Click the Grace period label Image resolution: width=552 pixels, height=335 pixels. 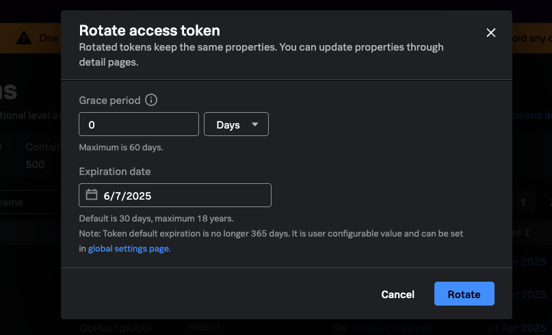pos(109,100)
